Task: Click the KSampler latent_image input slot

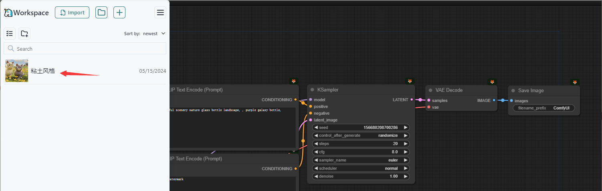Action: coord(311,120)
